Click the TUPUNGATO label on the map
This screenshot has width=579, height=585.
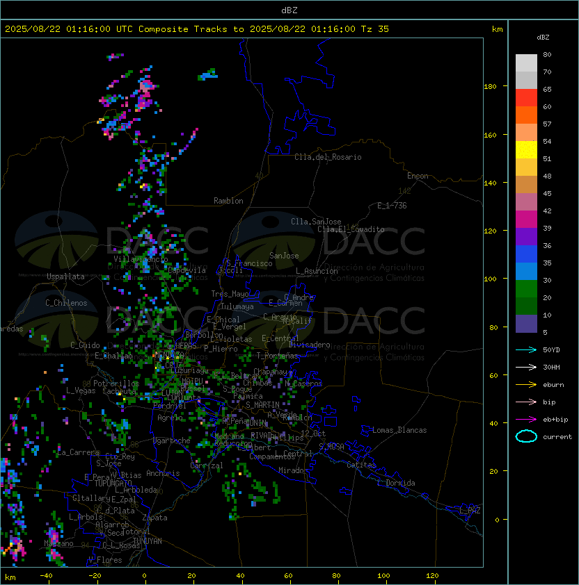coord(113,484)
